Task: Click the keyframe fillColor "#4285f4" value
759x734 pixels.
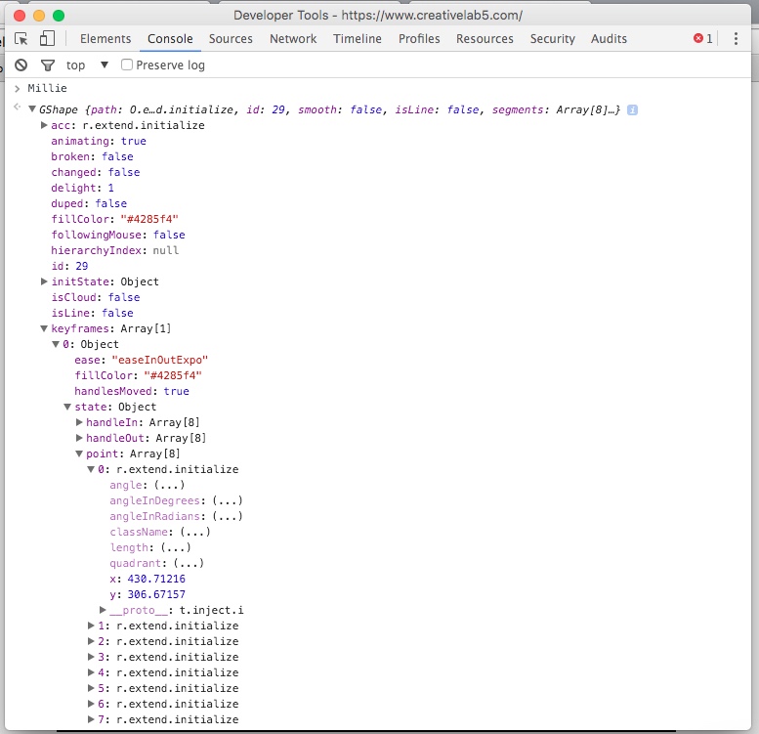Action: [173, 375]
